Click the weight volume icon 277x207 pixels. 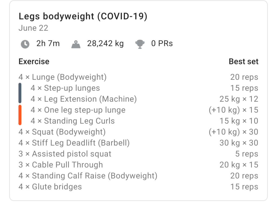[76, 44]
